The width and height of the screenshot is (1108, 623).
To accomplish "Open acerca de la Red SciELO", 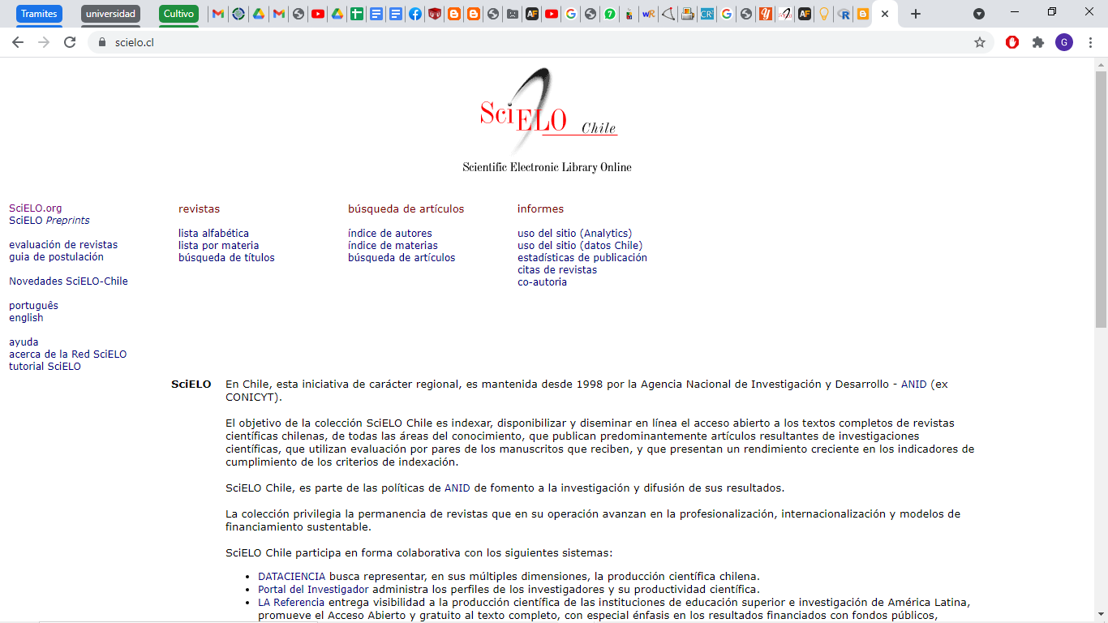I will [68, 354].
